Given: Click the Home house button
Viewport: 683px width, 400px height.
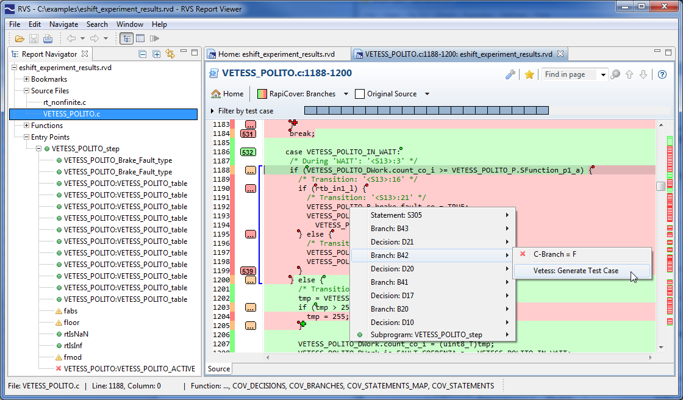Looking at the screenshot, I should click(x=227, y=94).
